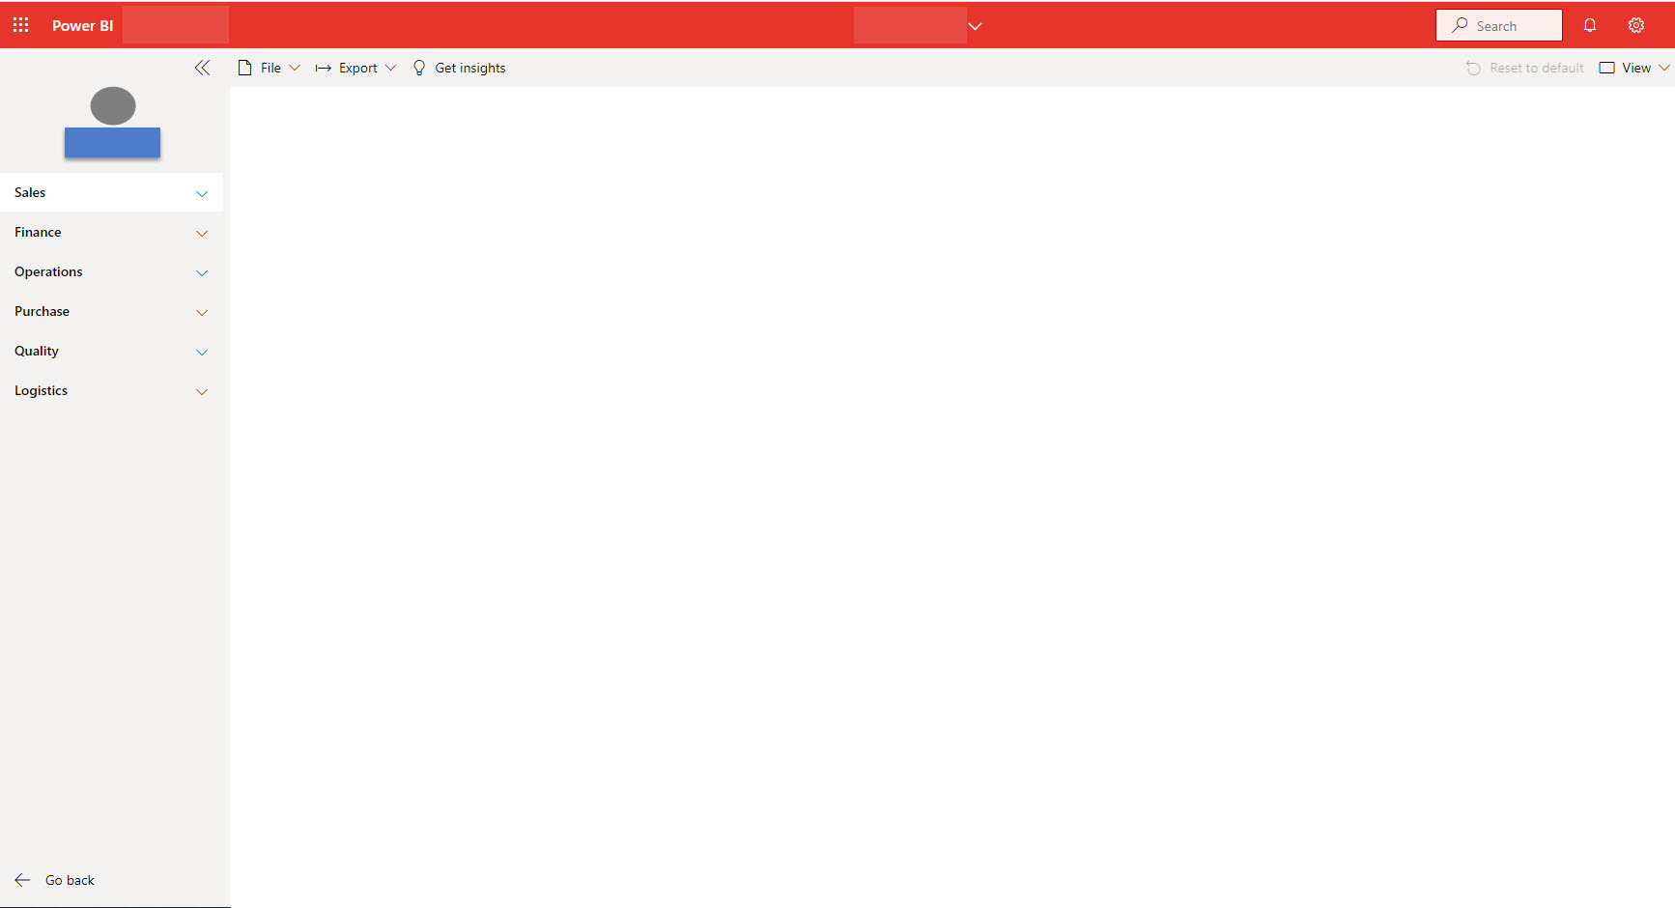Viewport: 1675px width, 908px height.
Task: Expand the Quality section chevron
Action: point(202,352)
